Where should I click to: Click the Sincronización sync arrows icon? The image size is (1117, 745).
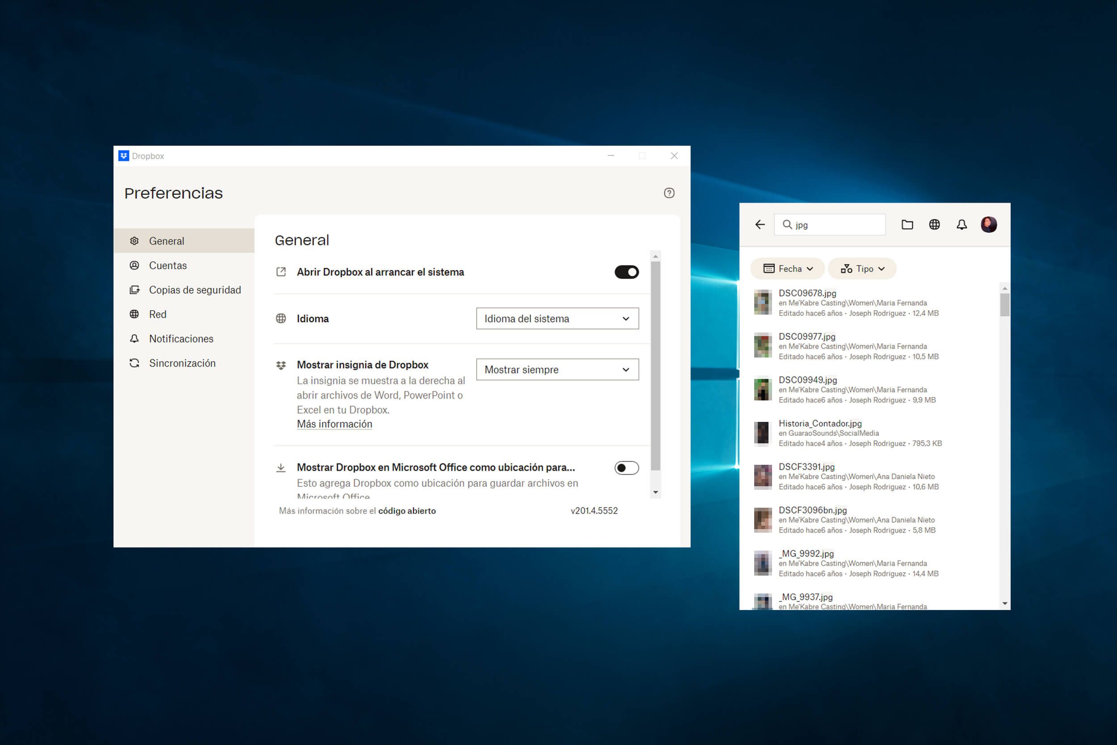click(x=134, y=363)
